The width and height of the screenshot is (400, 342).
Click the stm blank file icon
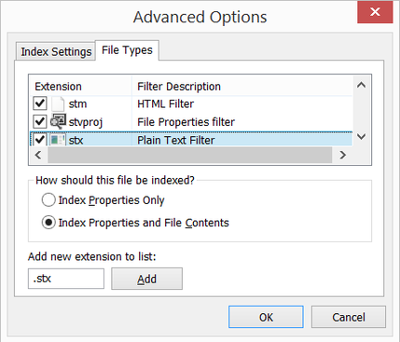pos(58,103)
